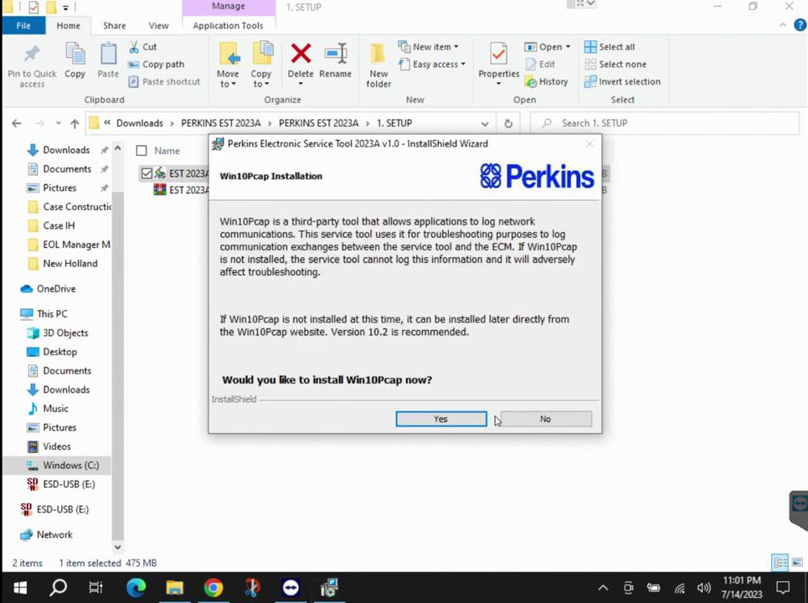Toggle the select-all checkbox beside Name
This screenshot has width=808, height=603.
coord(142,151)
